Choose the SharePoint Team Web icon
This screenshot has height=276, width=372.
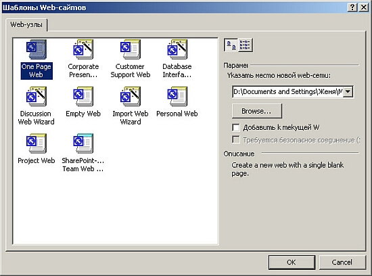(x=83, y=143)
